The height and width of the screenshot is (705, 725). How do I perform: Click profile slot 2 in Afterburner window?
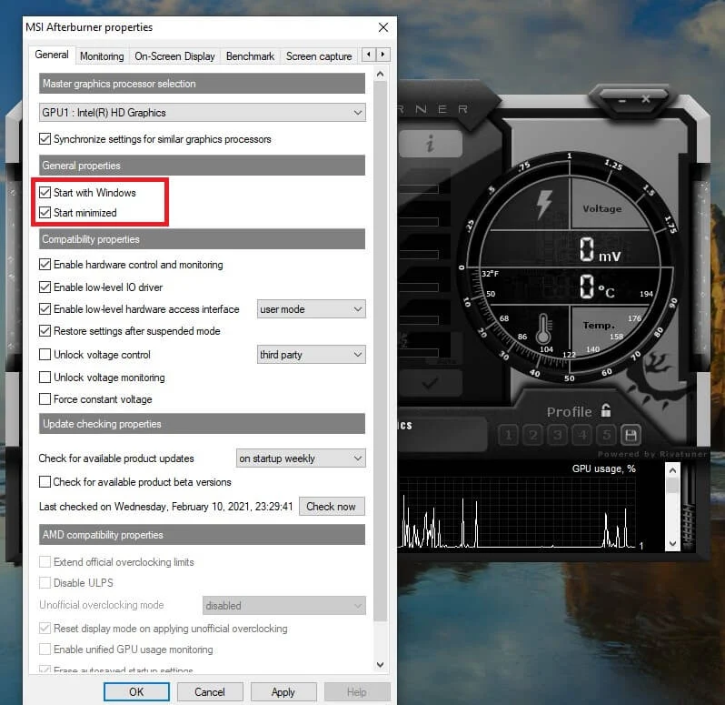pos(533,435)
